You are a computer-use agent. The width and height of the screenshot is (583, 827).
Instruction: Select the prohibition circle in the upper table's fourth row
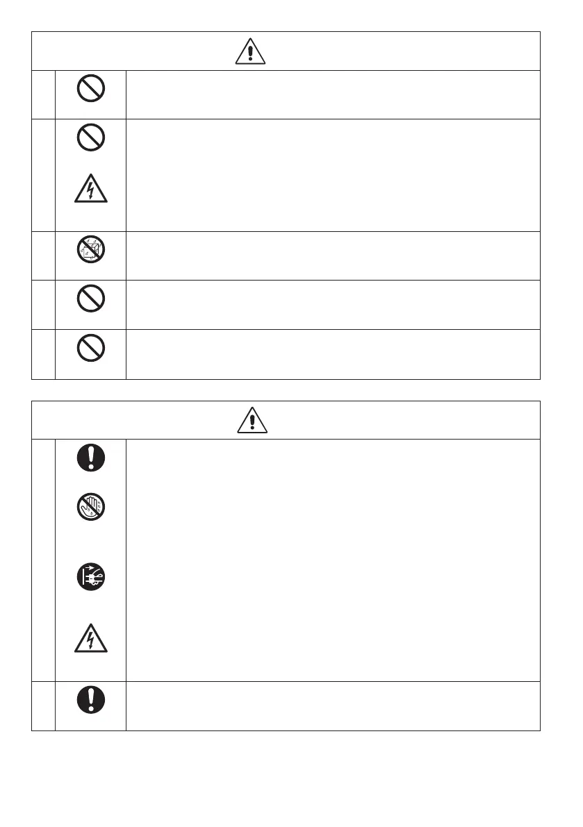click(91, 299)
